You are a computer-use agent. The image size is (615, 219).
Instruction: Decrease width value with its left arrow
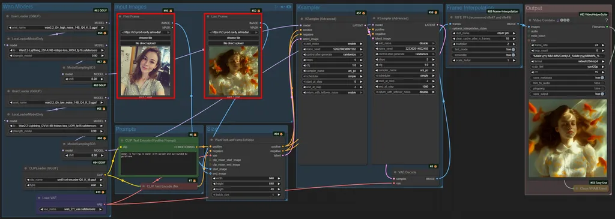214,178
